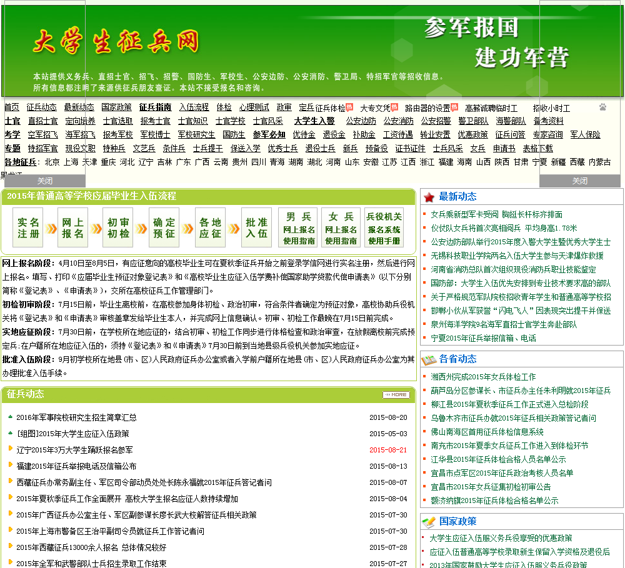Open the 初审初检 step button
Screen dimensions: 625x568
click(x=118, y=227)
